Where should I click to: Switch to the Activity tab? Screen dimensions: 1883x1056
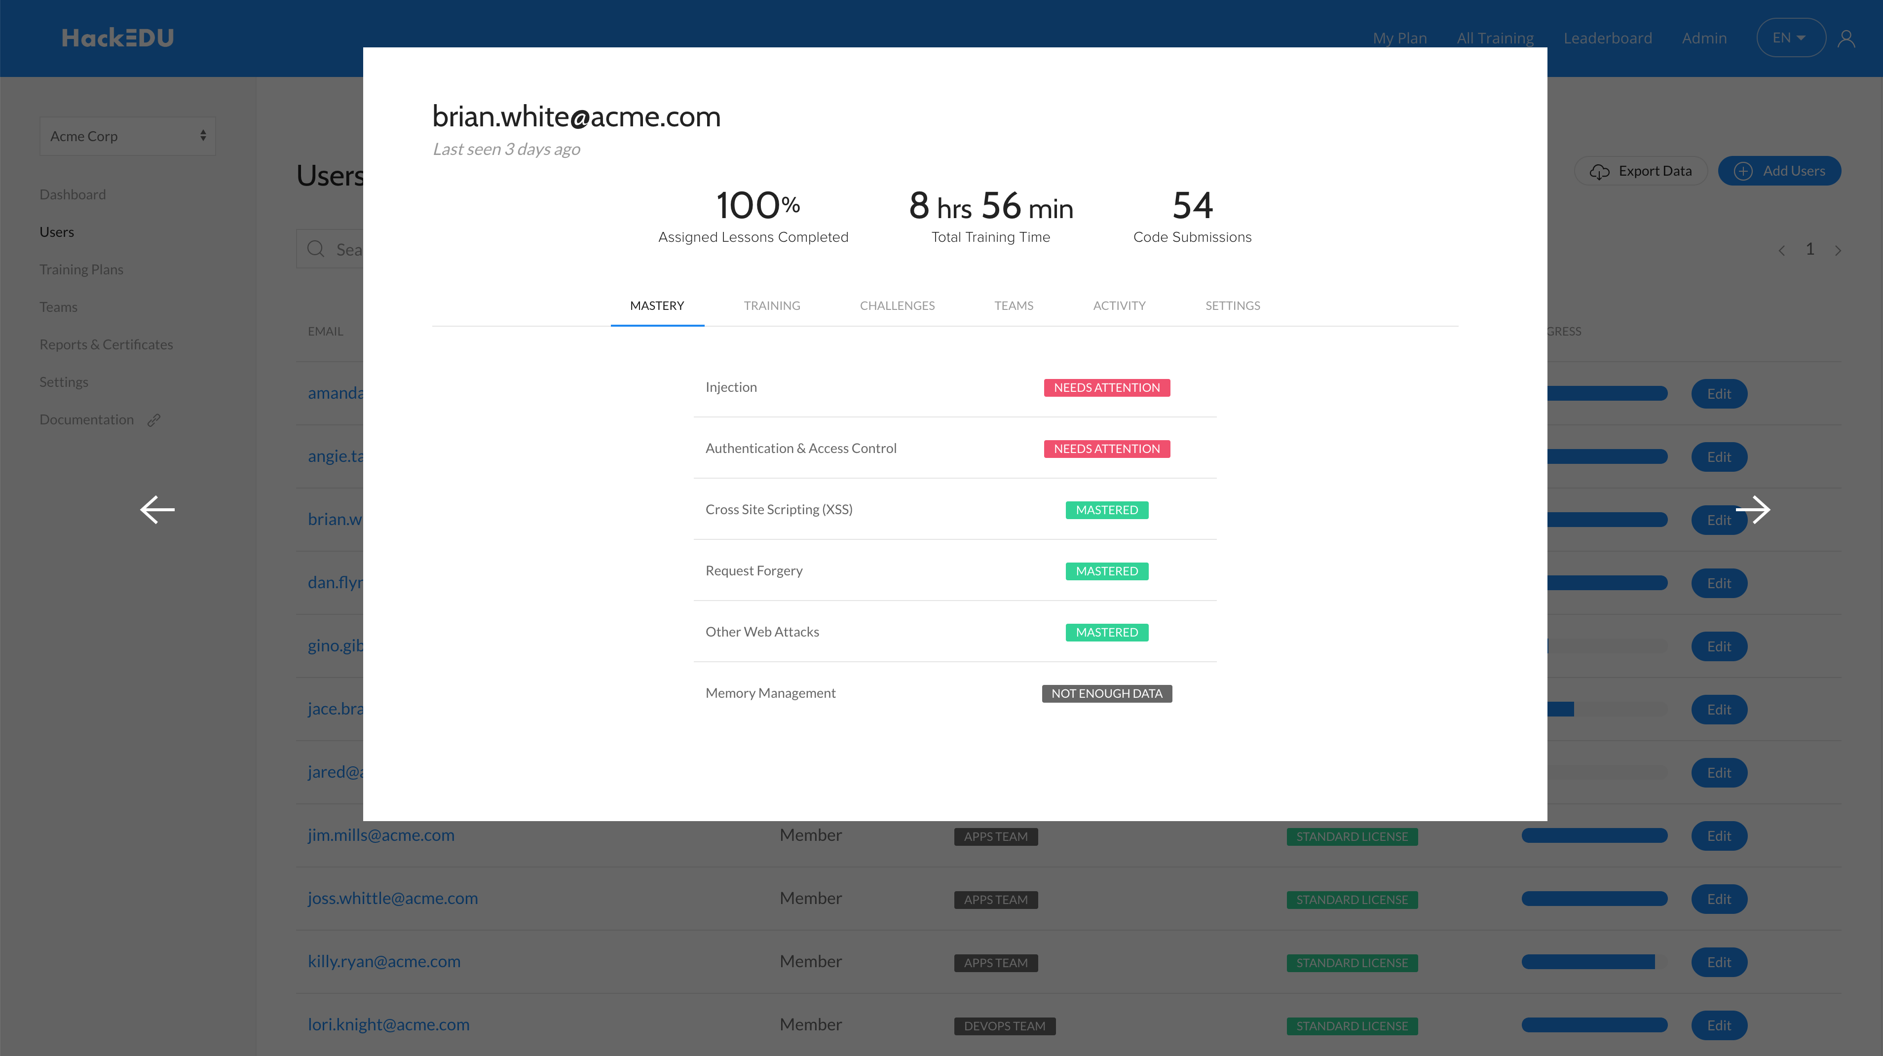pyautogui.click(x=1119, y=305)
